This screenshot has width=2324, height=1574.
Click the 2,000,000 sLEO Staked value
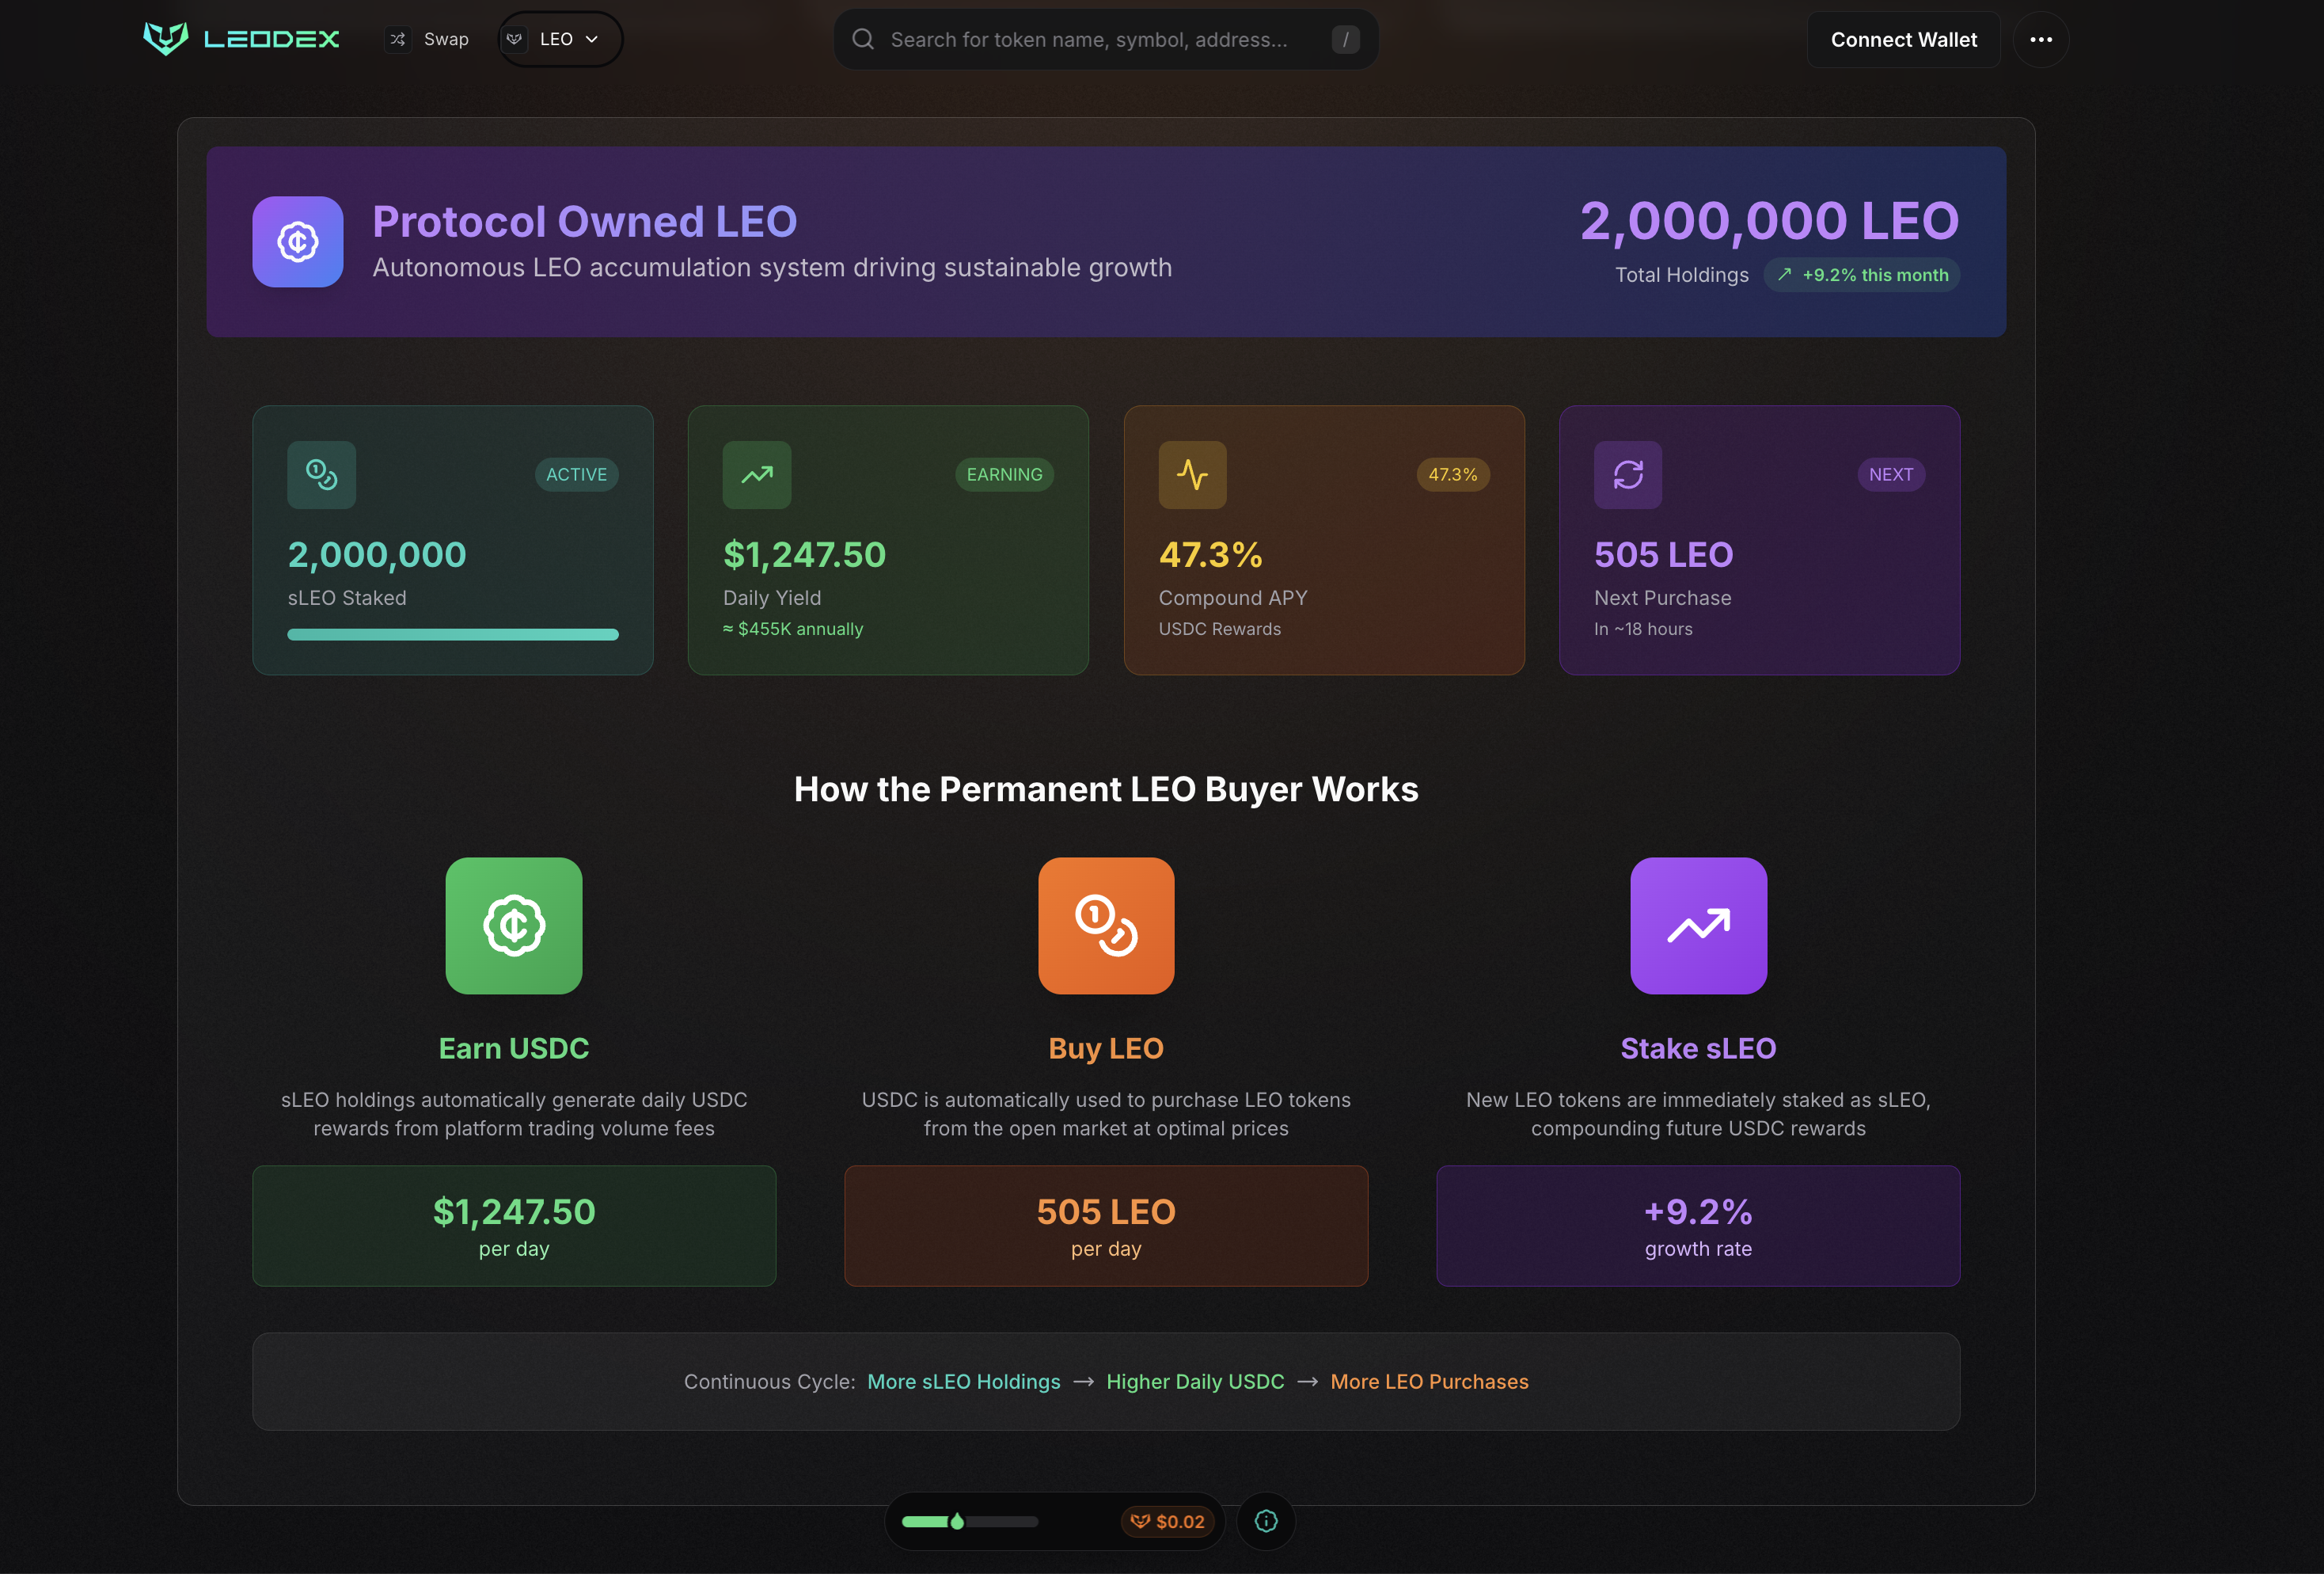pyautogui.click(x=377, y=555)
